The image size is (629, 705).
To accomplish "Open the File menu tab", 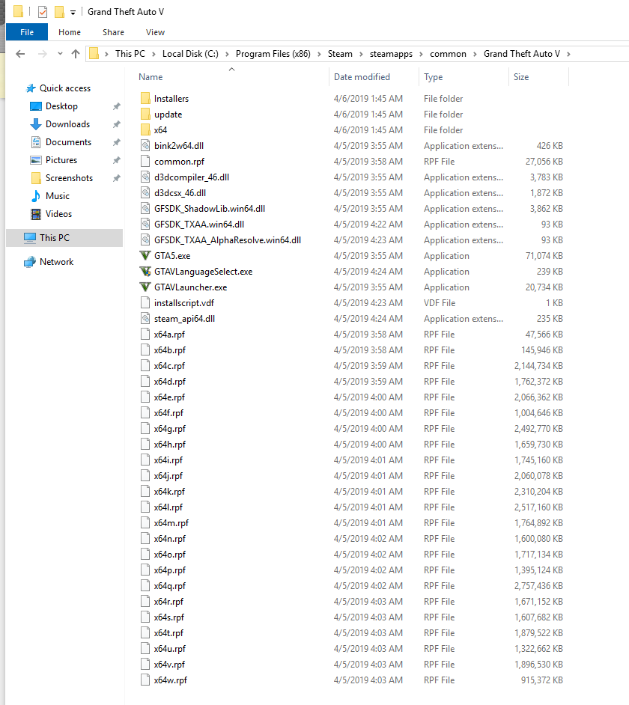I will pyautogui.click(x=26, y=32).
